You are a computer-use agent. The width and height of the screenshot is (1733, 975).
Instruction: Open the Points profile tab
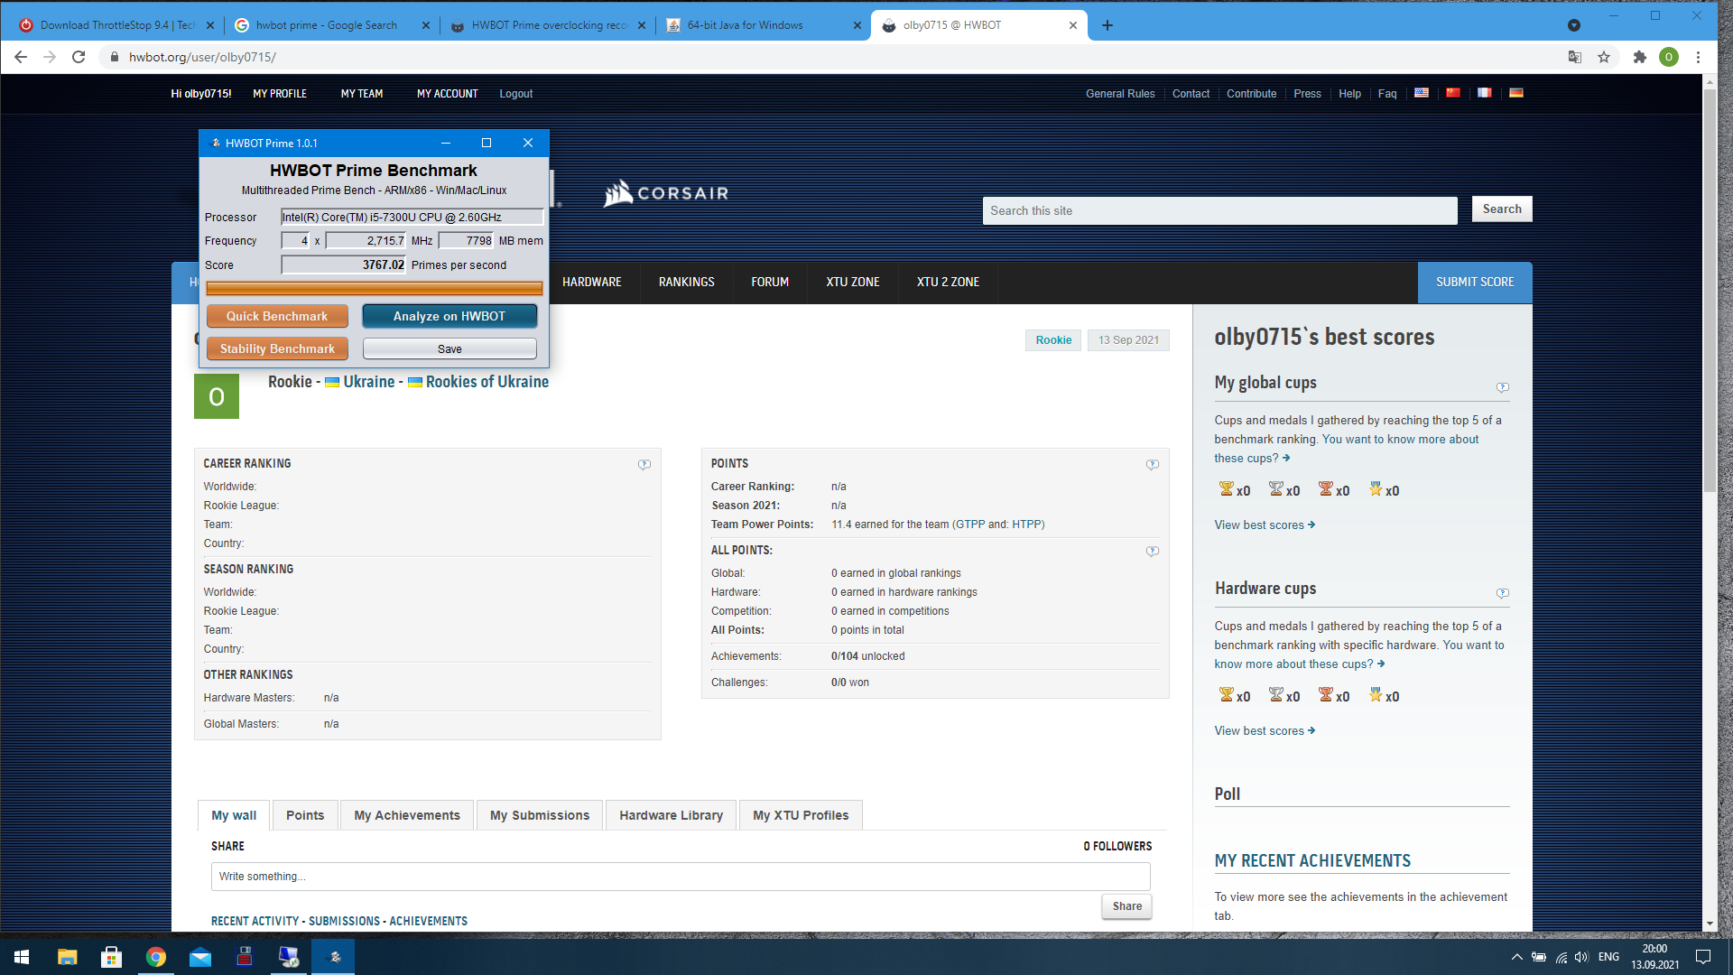point(305,815)
